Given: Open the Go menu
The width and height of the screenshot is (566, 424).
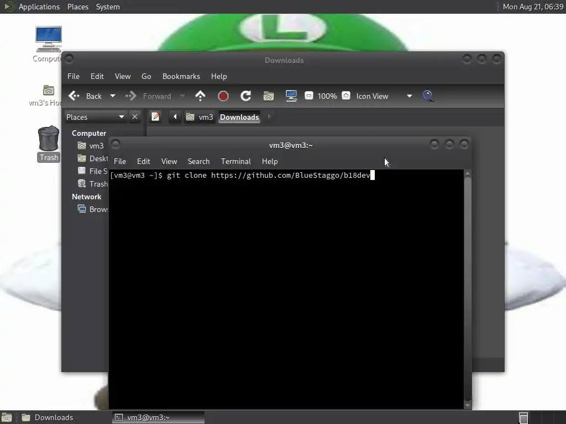Looking at the screenshot, I should click(x=146, y=76).
